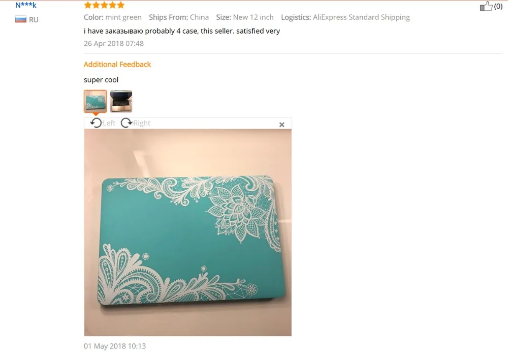
Task: Click the review text about seller
Action: [x=182, y=31]
